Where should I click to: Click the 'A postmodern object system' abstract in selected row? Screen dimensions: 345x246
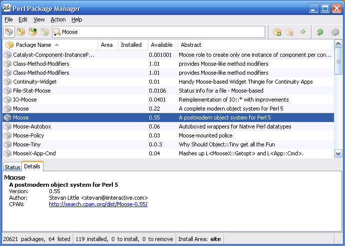(225, 118)
